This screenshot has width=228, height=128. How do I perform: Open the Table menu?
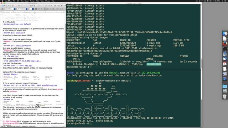[x=37, y=1]
